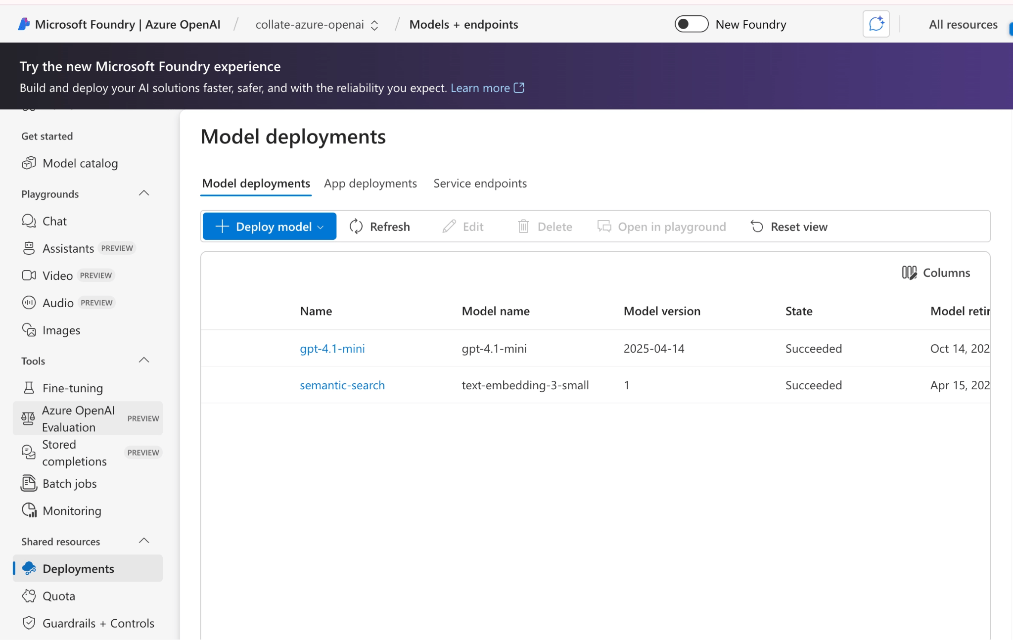Screen dimensions: 1013x640
Task: Switch to App deployments tab
Action: (370, 183)
